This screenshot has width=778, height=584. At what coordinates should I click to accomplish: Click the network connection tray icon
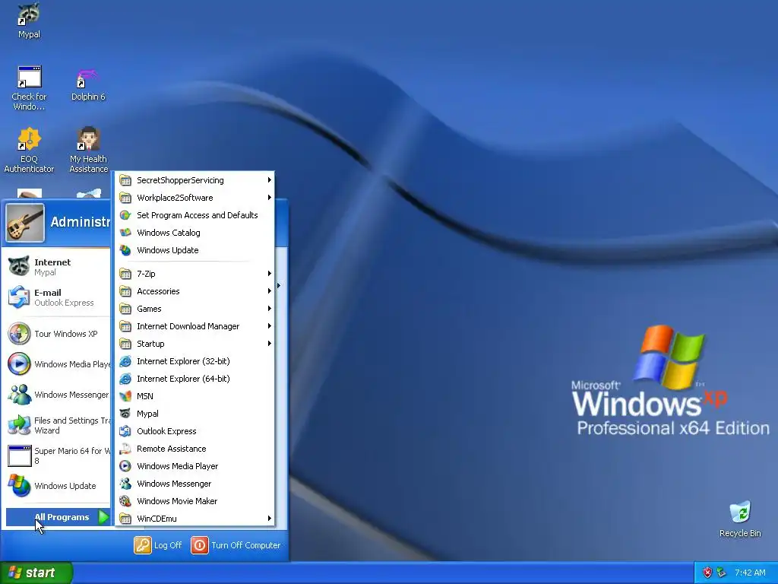[721, 573]
